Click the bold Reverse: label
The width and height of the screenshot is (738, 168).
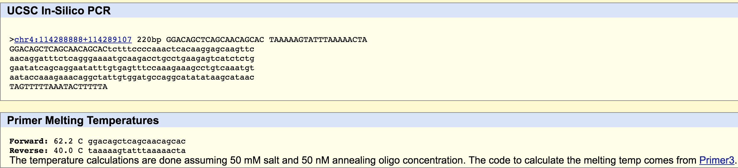pos(29,151)
